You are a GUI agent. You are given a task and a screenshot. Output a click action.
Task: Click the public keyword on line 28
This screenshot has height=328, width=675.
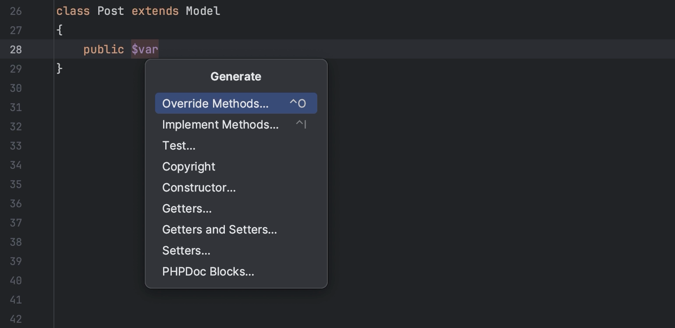click(103, 49)
